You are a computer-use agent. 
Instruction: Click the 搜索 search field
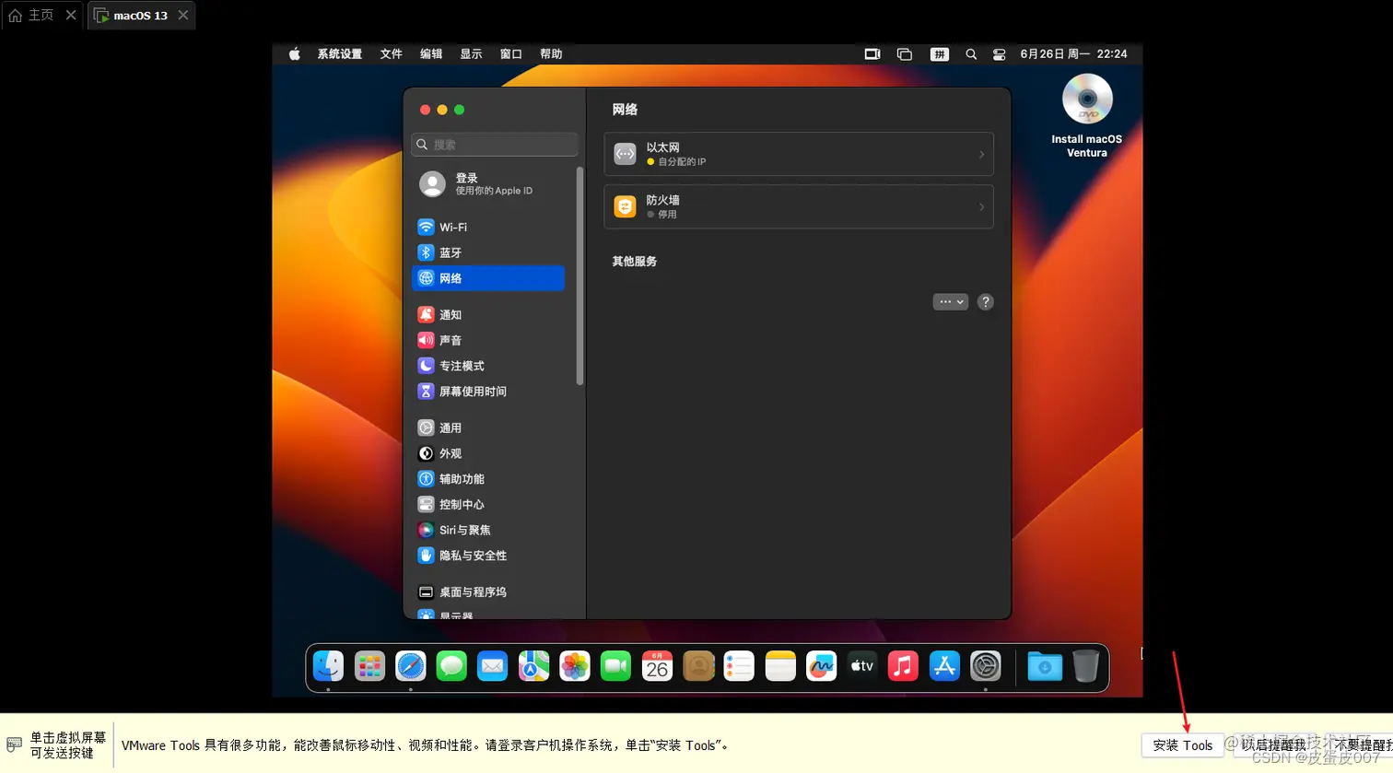coord(495,145)
